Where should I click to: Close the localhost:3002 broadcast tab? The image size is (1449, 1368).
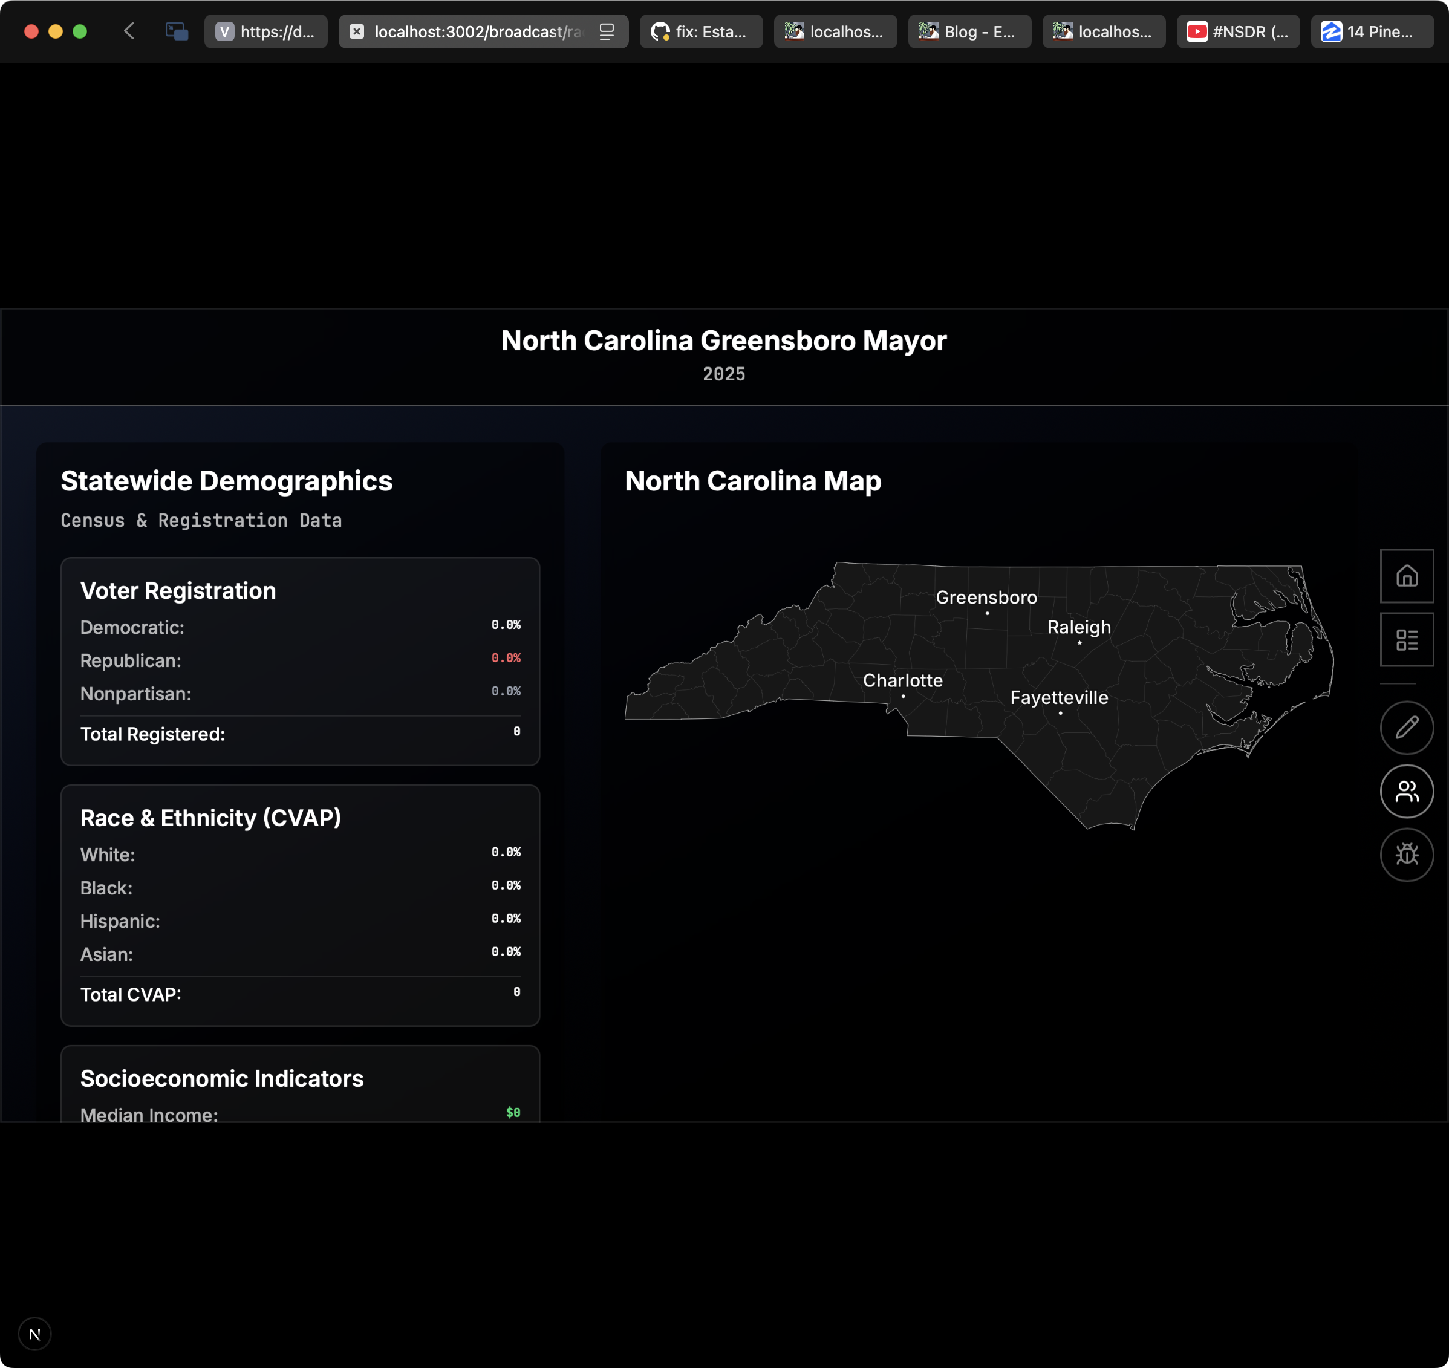click(357, 31)
